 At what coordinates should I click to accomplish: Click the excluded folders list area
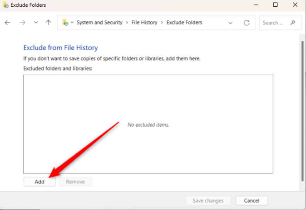[x=148, y=124]
